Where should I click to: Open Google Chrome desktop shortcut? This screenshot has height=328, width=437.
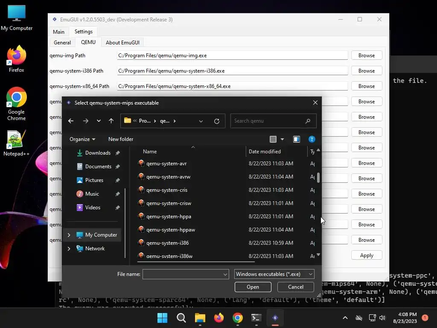pos(17,104)
